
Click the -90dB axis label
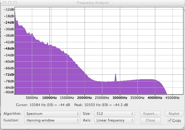[x=9, y=92]
